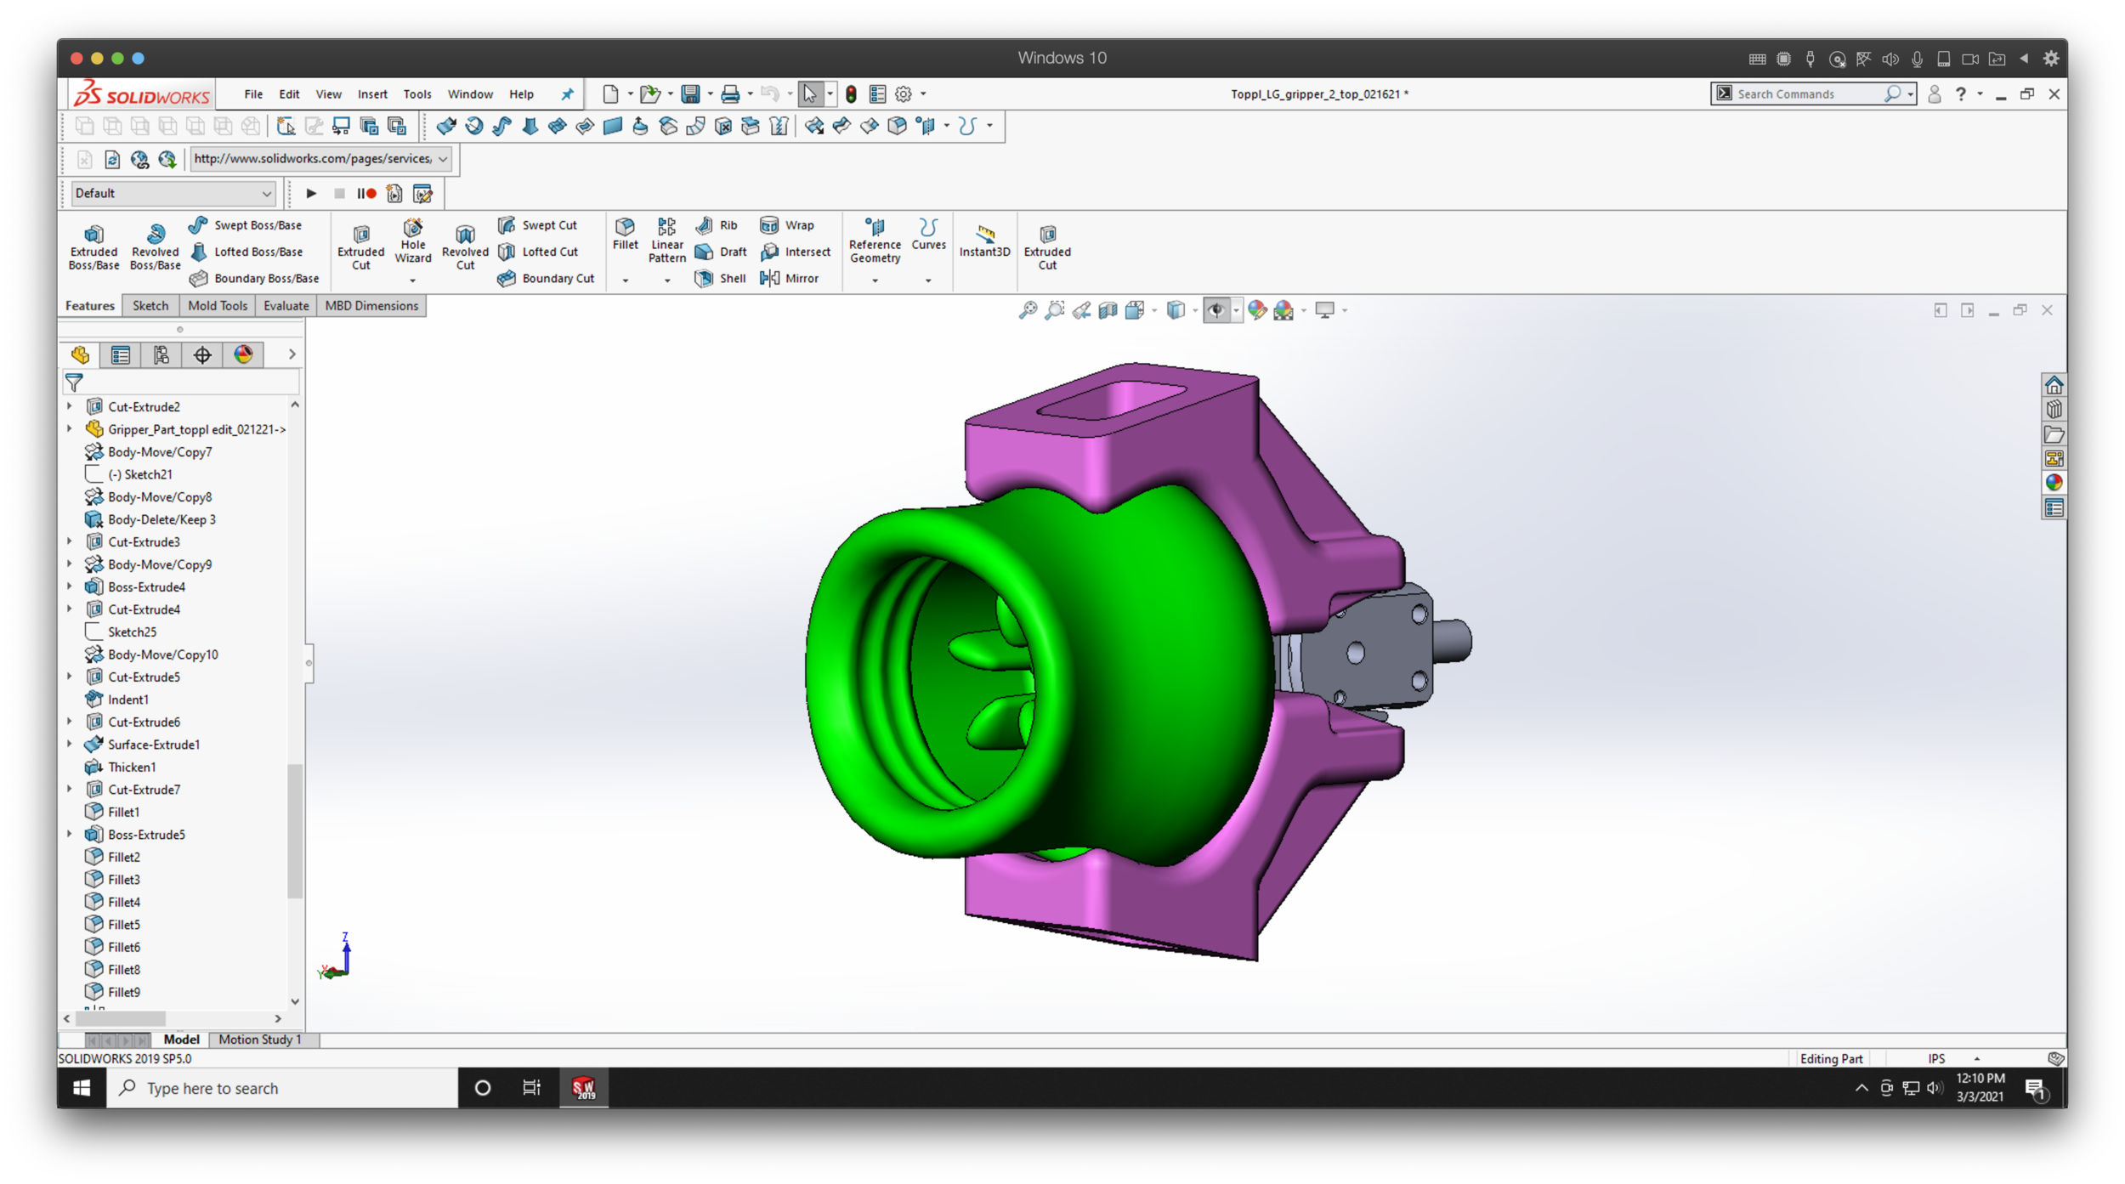
Task: Click the Windows Start button
Action: click(x=82, y=1088)
